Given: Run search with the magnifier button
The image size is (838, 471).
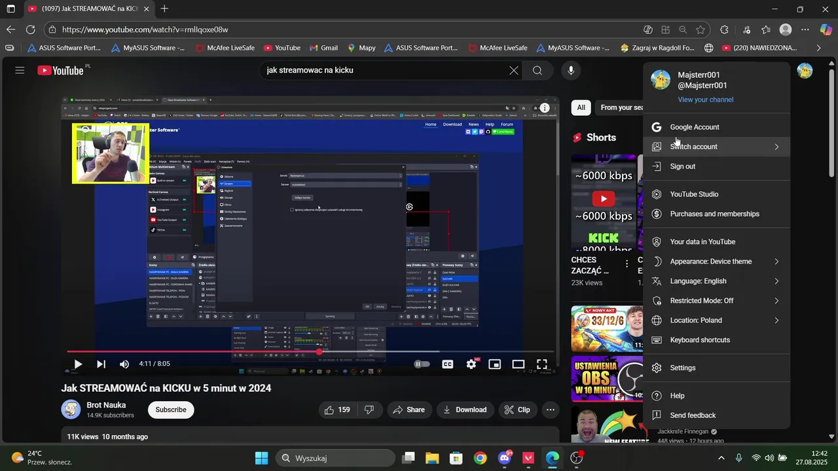Looking at the screenshot, I should pos(537,70).
